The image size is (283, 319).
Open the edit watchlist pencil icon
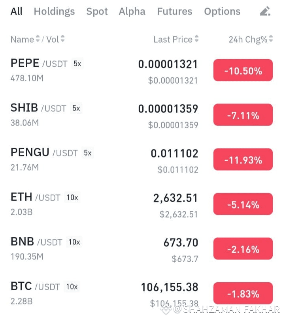pyautogui.click(x=265, y=11)
